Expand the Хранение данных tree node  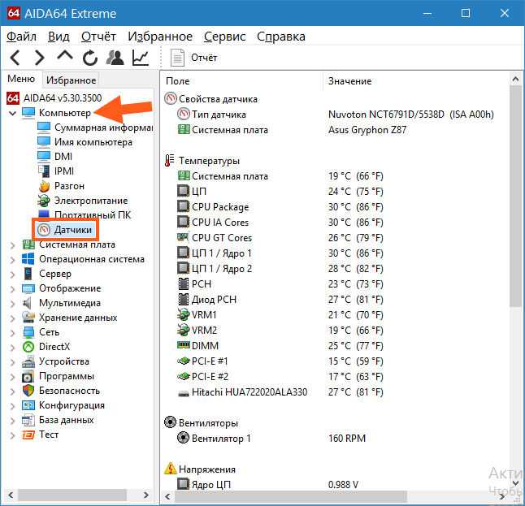[x=12, y=318]
